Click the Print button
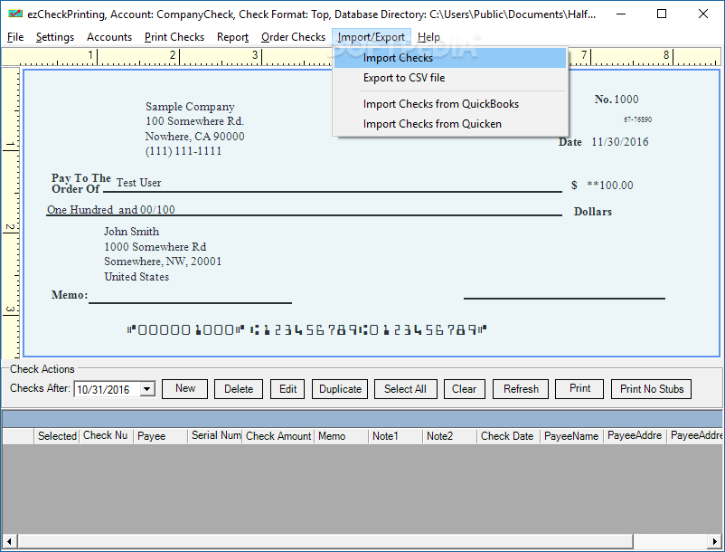Image resolution: width=725 pixels, height=552 pixels. coord(579,389)
